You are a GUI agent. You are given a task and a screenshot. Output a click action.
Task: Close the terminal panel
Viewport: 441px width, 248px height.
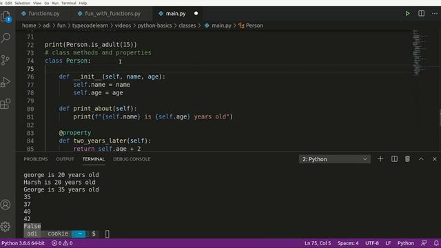pyautogui.click(x=435, y=159)
